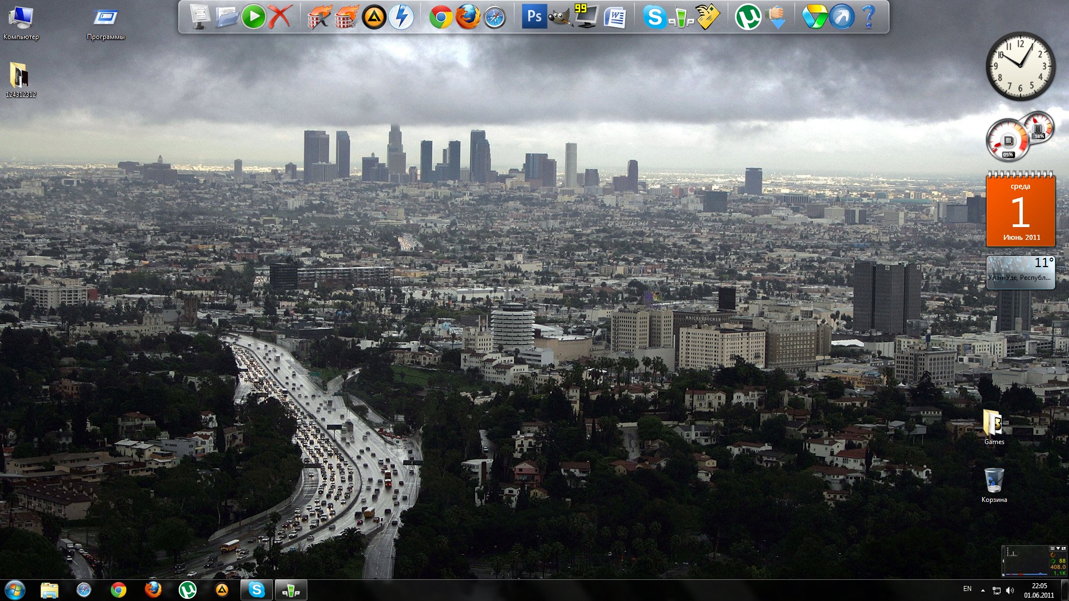This screenshot has width=1069, height=601.
Task: Open the EN input language selector
Action: pyautogui.click(x=967, y=589)
